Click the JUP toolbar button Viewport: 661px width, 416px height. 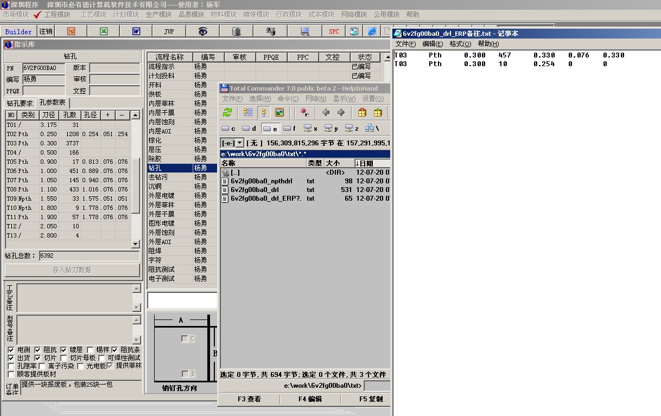[169, 31]
